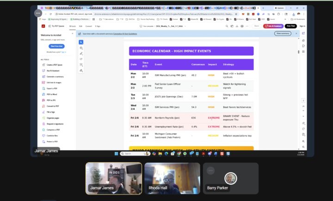This screenshot has width=333, height=201.
Task: Switch to the Convert tab
Action: [x=89, y=26]
